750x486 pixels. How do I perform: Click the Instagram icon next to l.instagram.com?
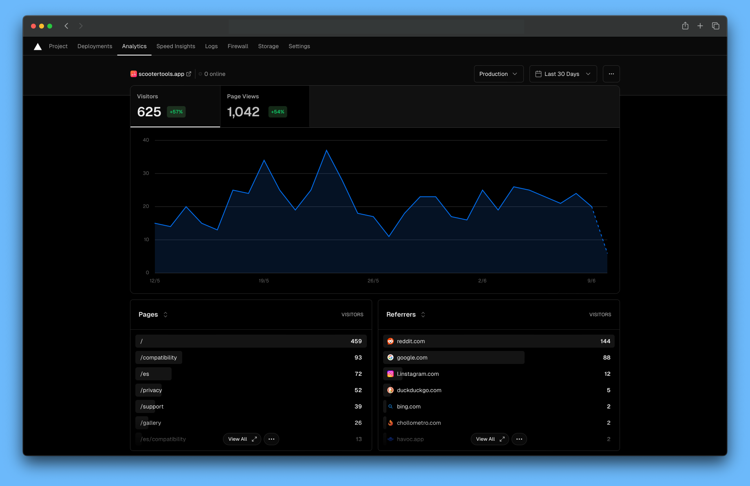[x=390, y=374]
